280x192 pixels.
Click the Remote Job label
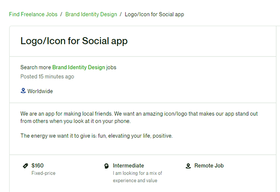tap(209, 165)
